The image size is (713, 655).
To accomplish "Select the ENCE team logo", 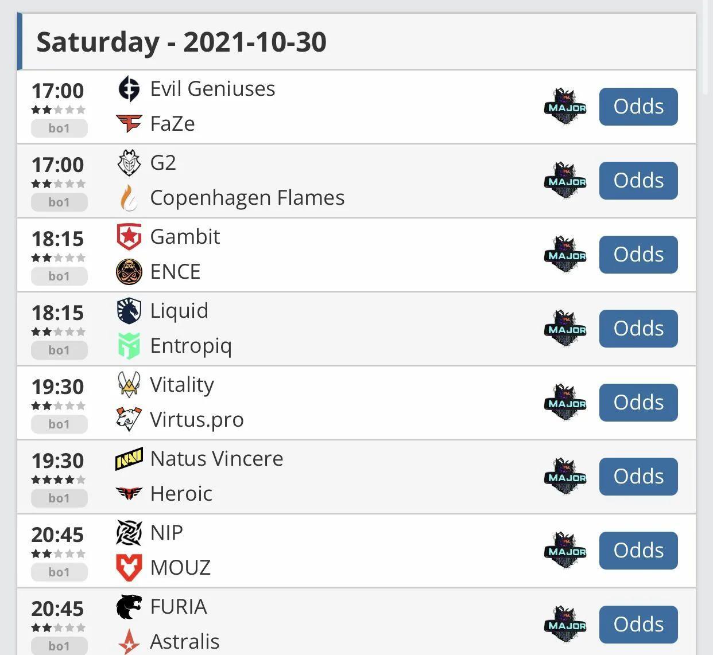I will click(129, 271).
